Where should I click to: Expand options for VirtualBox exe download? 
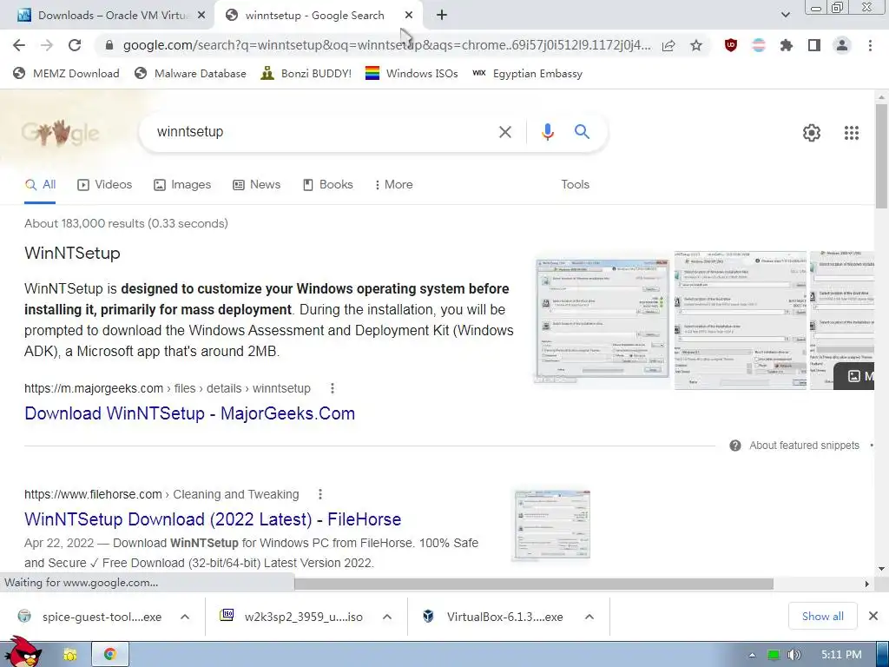click(589, 617)
